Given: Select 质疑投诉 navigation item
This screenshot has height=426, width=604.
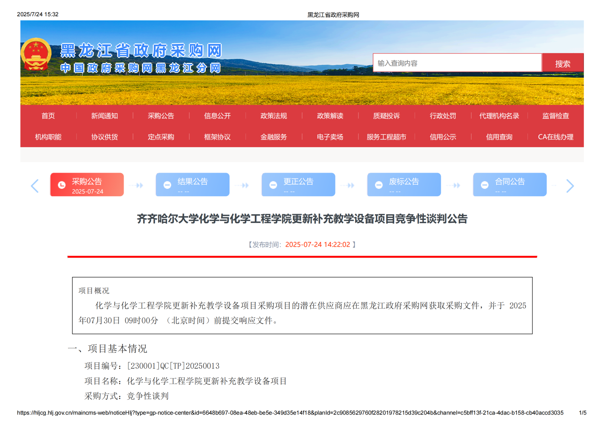Looking at the screenshot, I should tap(386, 116).
